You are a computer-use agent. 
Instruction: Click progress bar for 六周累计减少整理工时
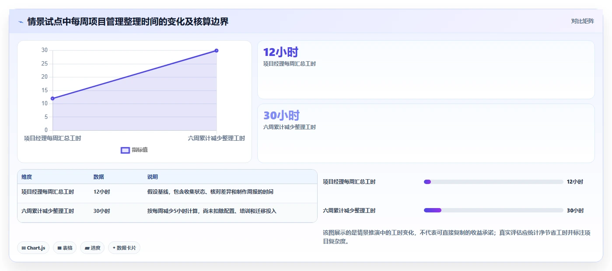(x=493, y=210)
